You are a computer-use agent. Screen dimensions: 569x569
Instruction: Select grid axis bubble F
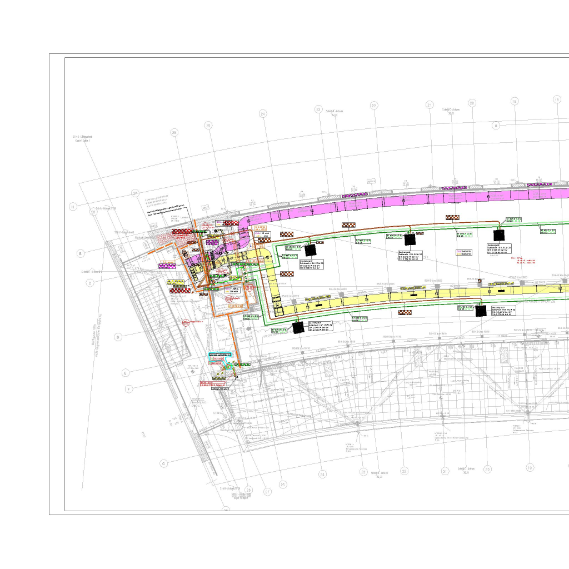(x=129, y=389)
